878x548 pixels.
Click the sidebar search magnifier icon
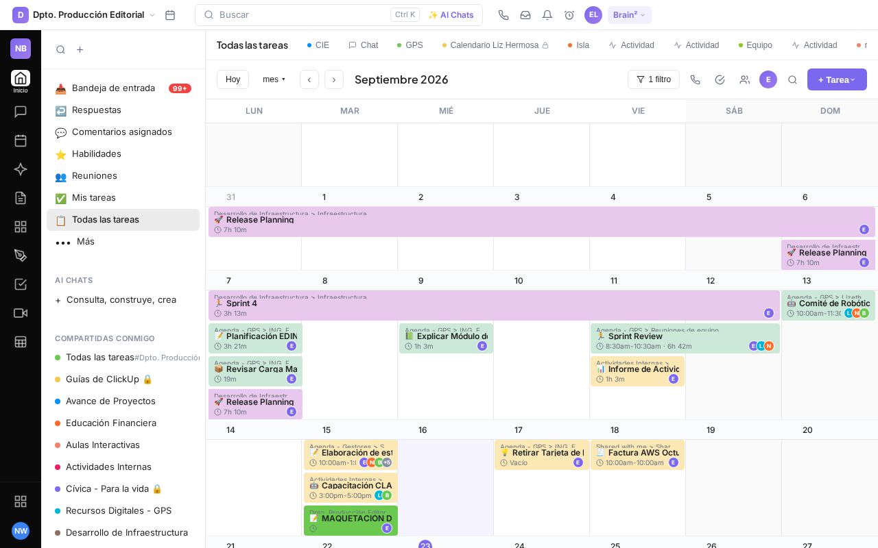coord(61,49)
